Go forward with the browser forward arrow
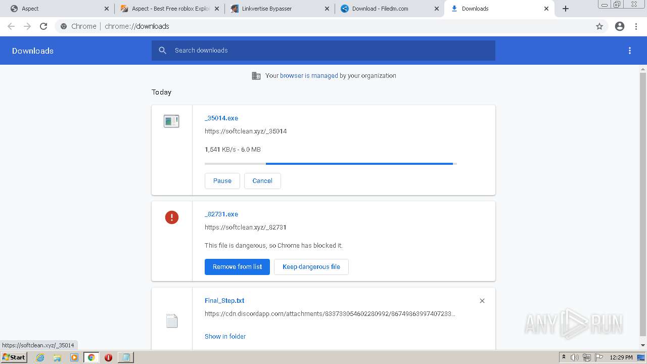The width and height of the screenshot is (647, 364). 27,26
